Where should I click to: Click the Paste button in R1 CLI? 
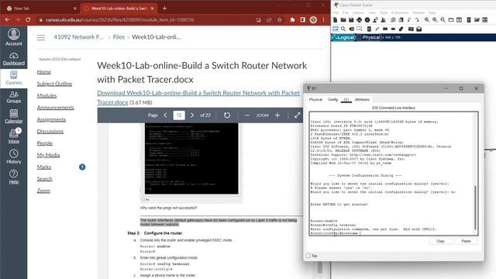466,241
